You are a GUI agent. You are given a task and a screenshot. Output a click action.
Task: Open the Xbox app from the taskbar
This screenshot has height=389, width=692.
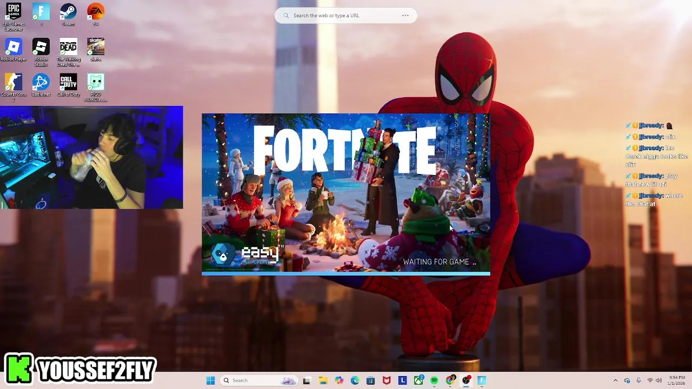tap(418, 380)
